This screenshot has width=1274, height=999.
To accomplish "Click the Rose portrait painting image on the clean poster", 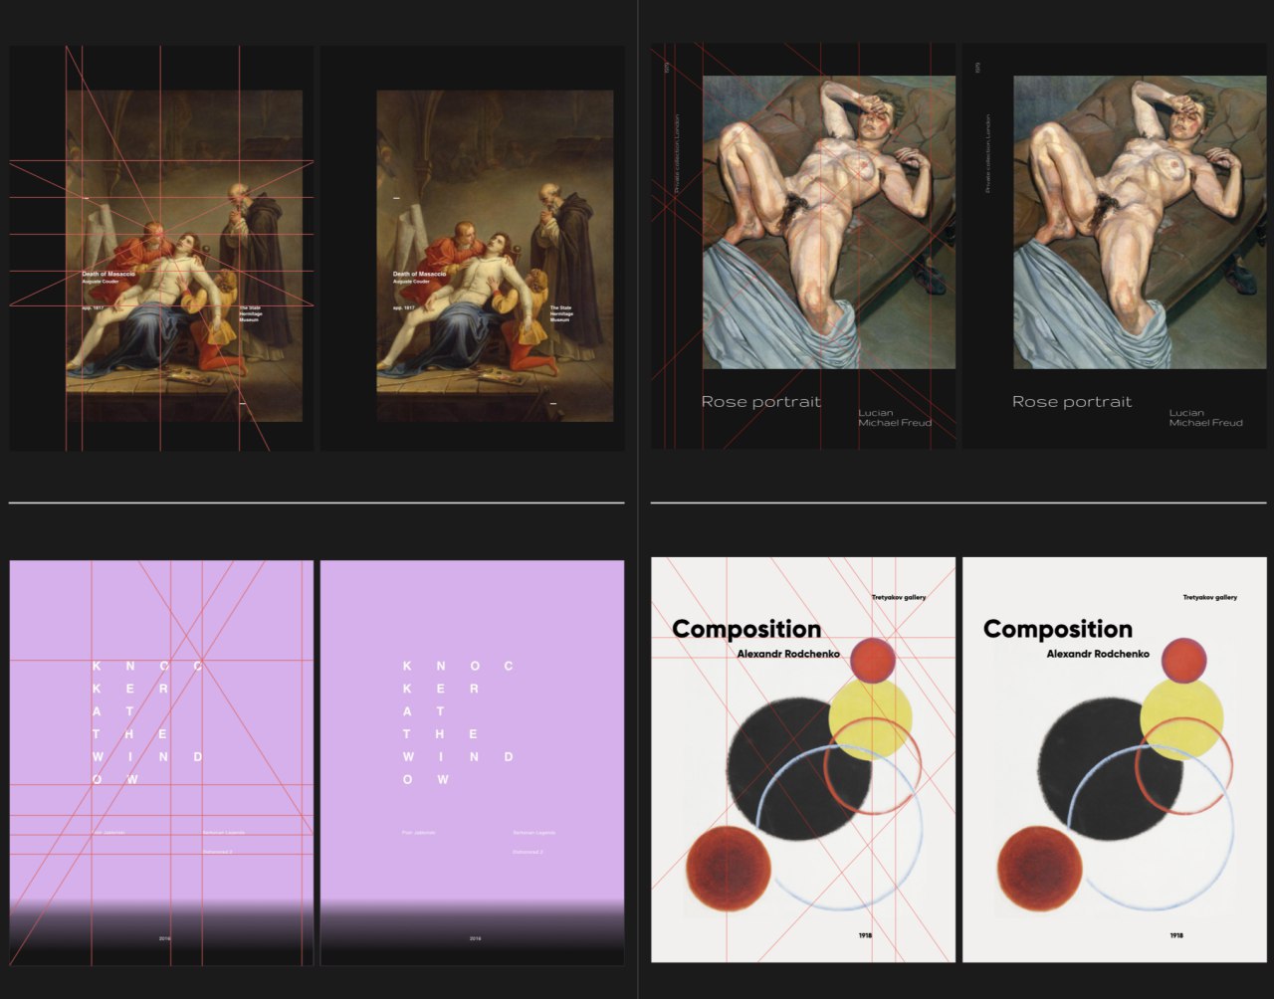I will tap(1141, 222).
